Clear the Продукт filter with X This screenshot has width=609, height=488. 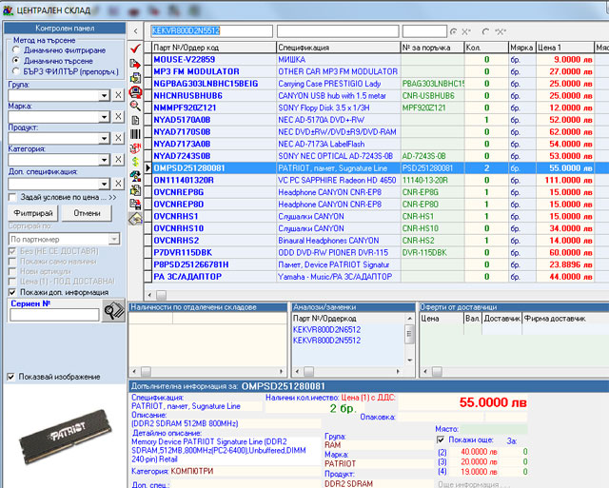[118, 138]
